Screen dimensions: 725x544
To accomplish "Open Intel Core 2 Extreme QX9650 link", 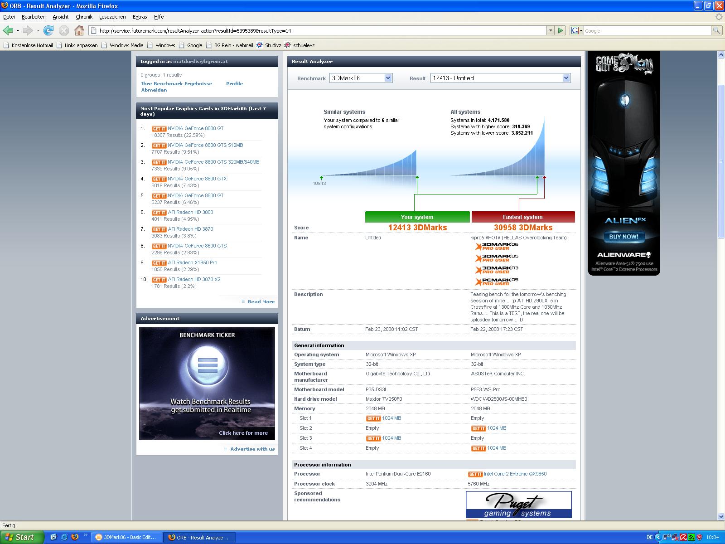I will pyautogui.click(x=515, y=474).
